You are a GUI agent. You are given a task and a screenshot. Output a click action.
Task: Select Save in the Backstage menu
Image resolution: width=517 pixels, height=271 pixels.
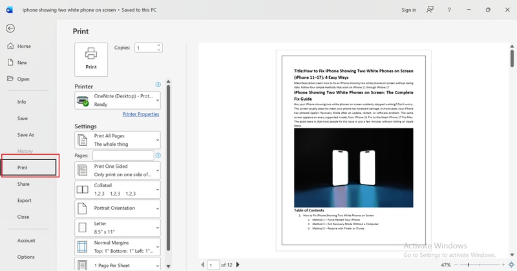pyautogui.click(x=23, y=118)
